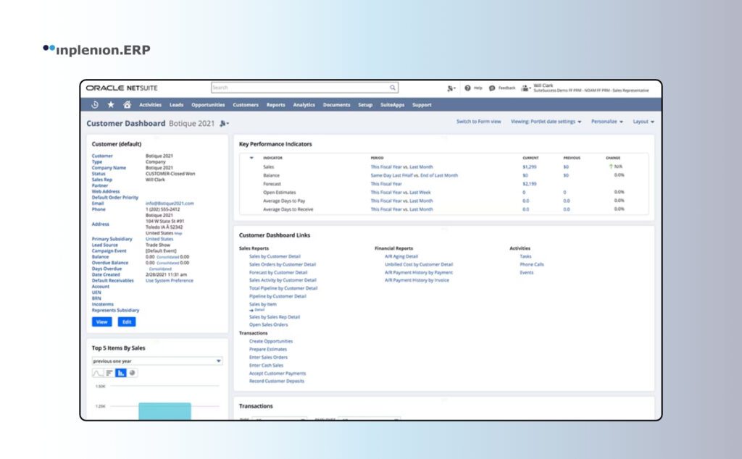Viewport: 742px width, 459px height.
Task: Click Use System Preference link
Action: pos(169,280)
